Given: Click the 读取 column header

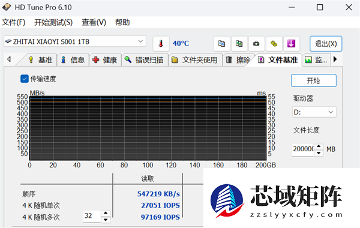Looking at the screenshot, I should 148,178.
